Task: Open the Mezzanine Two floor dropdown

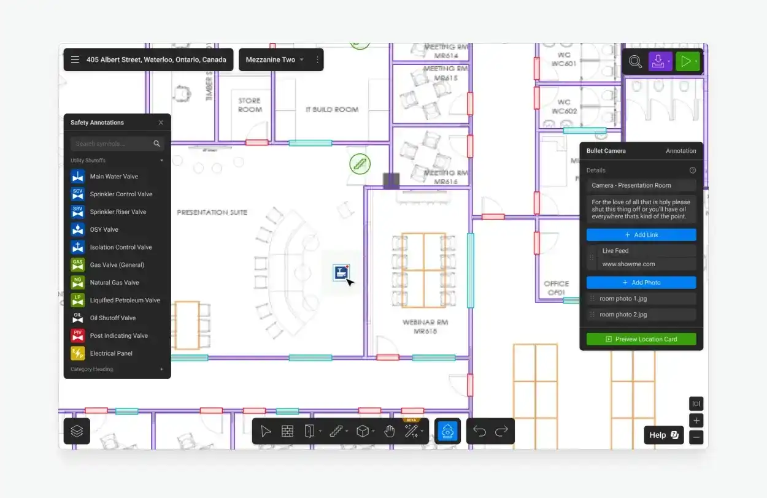Action: 275,60
